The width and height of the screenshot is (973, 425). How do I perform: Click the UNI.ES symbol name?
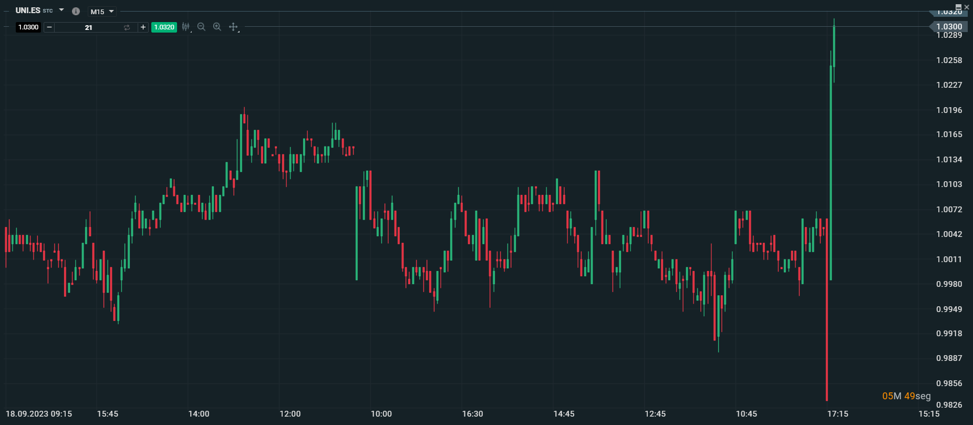tap(28, 11)
